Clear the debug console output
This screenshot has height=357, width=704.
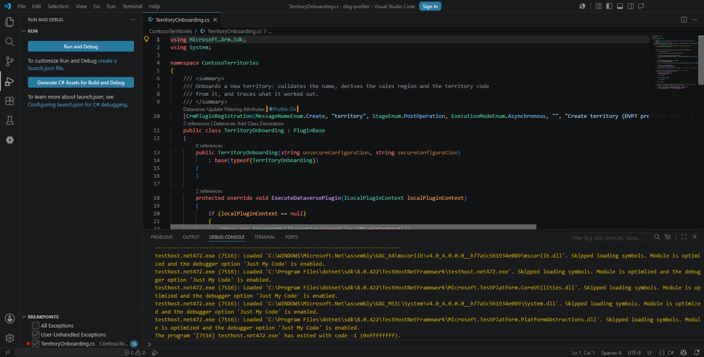[668, 237]
